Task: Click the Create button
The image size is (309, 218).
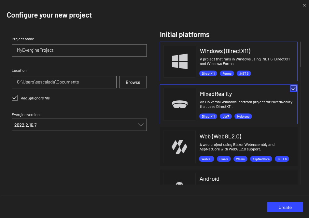Action: point(285,207)
